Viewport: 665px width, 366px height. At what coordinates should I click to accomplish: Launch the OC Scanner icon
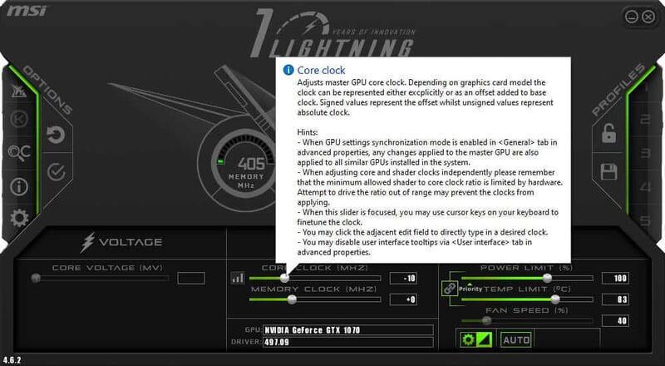point(19,152)
